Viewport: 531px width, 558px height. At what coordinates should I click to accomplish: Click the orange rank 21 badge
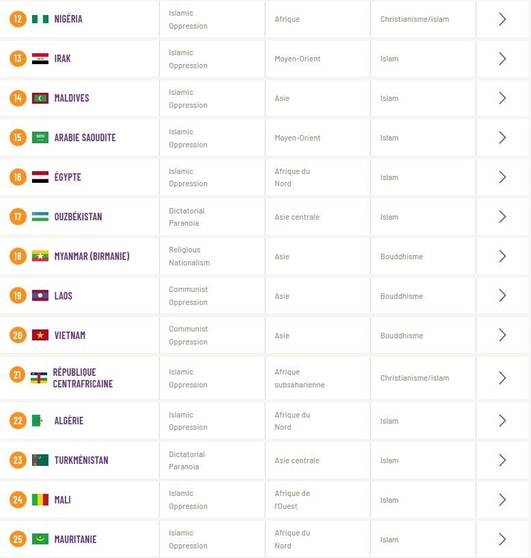click(18, 375)
